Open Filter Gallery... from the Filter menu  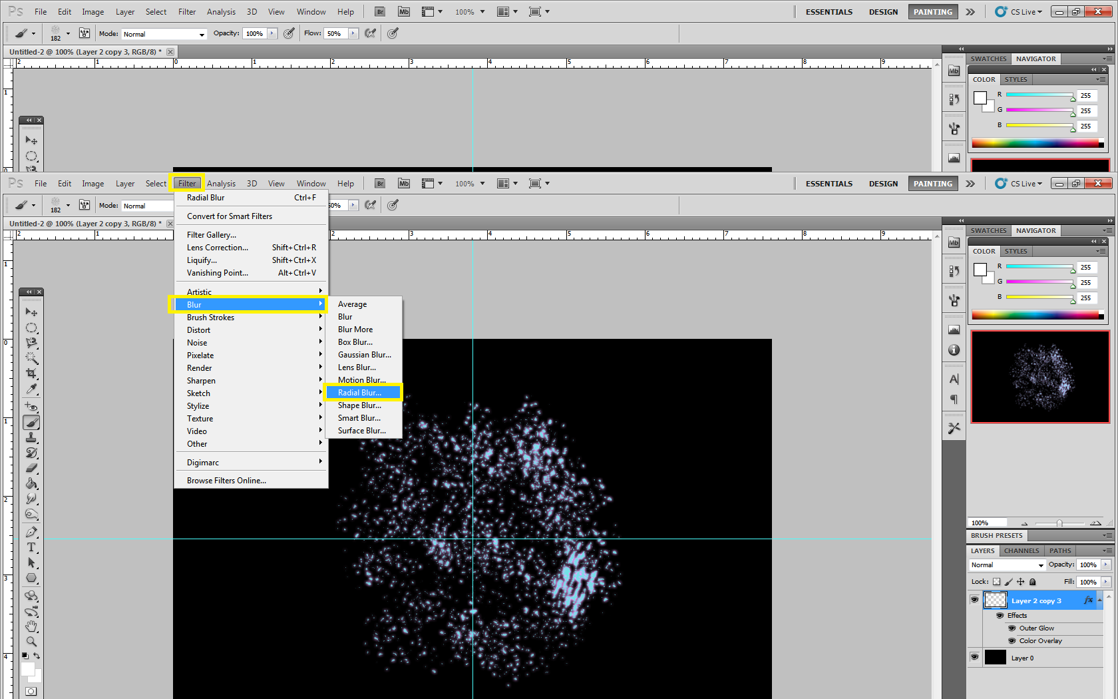(251, 235)
